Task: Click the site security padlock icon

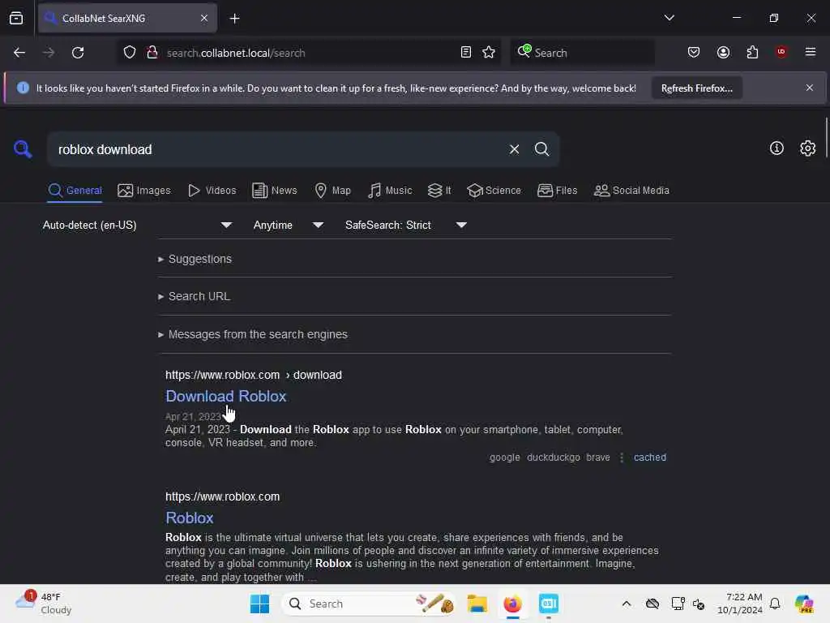Action: tap(152, 53)
